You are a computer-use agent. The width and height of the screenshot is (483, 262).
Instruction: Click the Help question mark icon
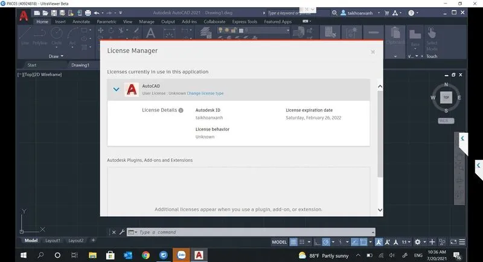[411, 13]
